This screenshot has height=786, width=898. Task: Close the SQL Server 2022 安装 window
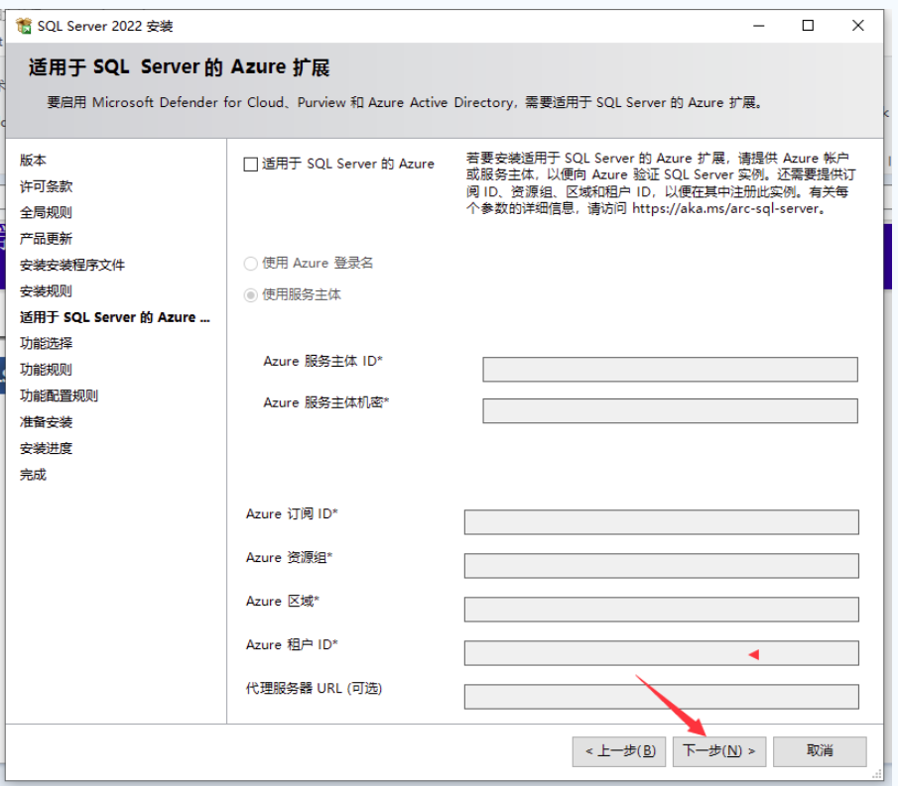pyautogui.click(x=858, y=26)
